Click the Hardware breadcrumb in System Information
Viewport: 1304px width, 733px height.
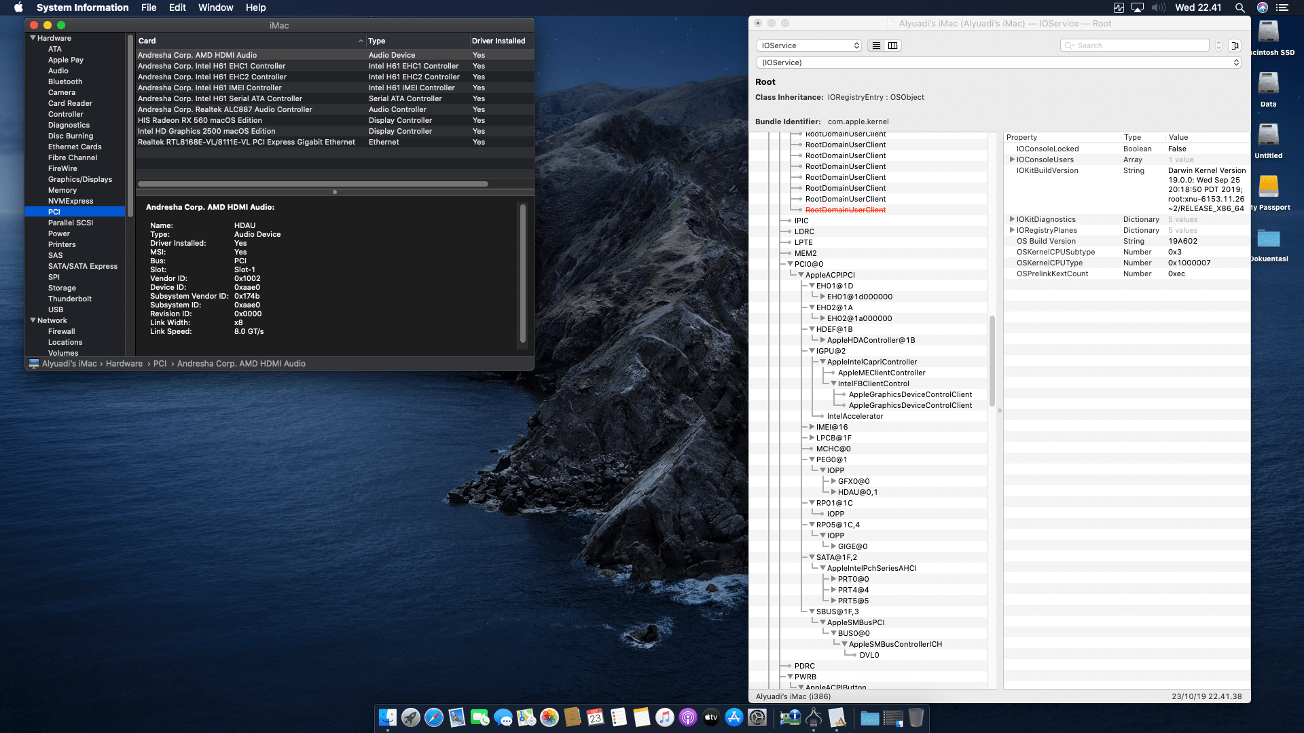coord(124,363)
